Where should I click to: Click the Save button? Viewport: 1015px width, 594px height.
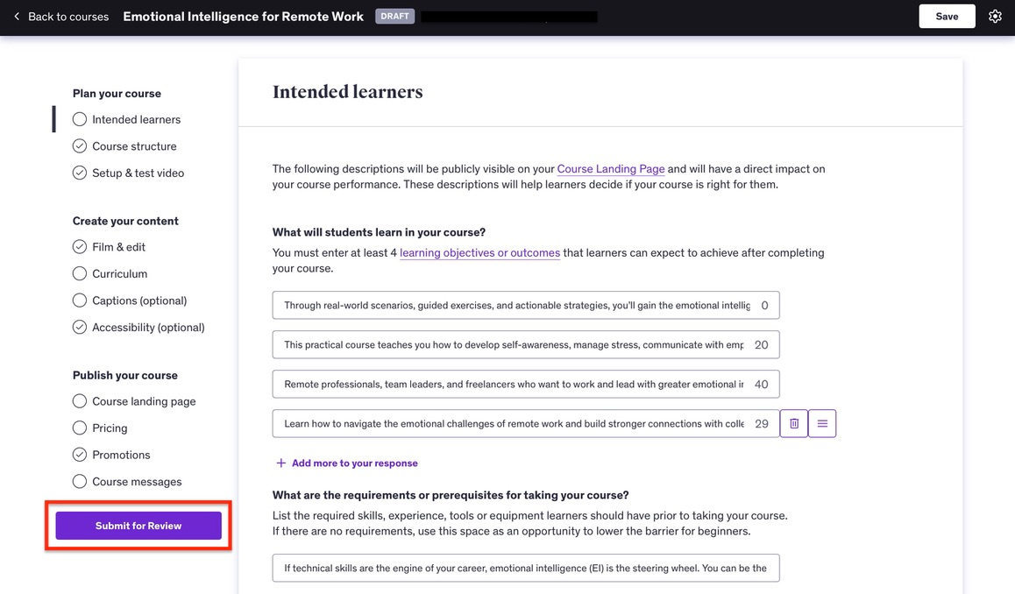[947, 16]
